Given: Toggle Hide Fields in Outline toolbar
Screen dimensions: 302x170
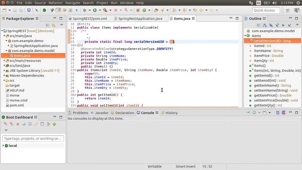Looking at the screenshot, I should coord(271,25).
